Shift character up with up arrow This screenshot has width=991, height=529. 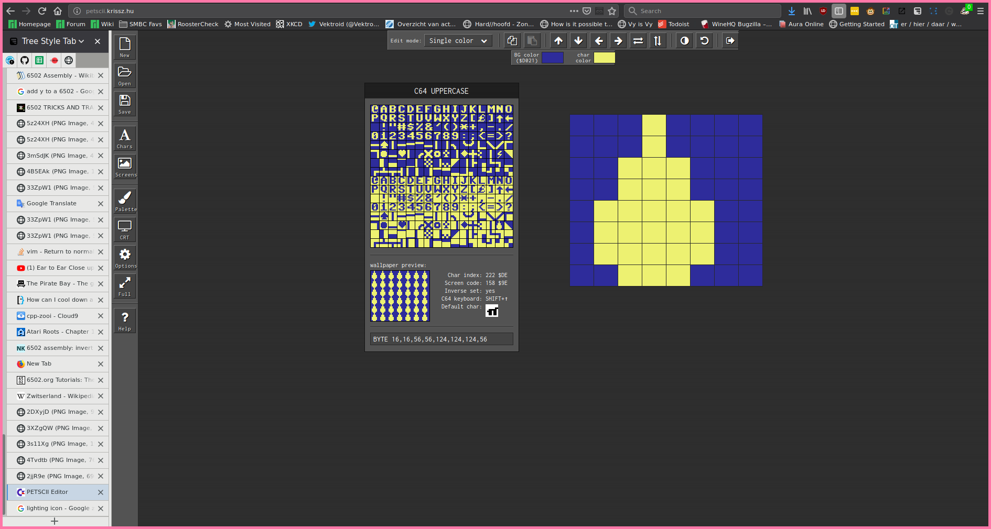(558, 41)
